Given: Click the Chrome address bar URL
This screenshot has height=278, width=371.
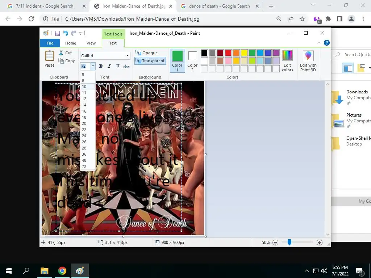Looking at the screenshot, I should (x=132, y=19).
